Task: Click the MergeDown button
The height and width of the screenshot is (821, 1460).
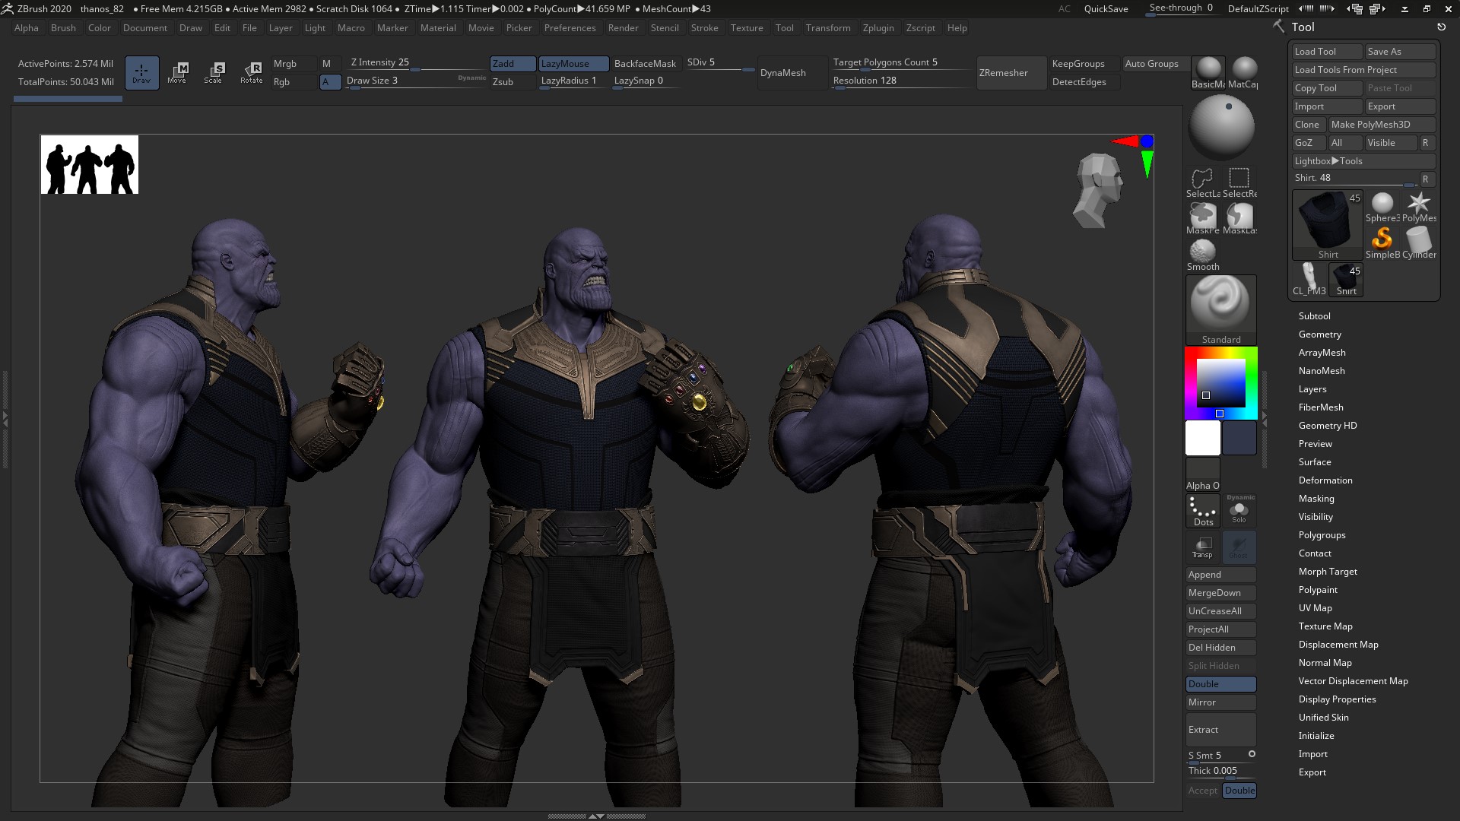Action: (x=1220, y=593)
